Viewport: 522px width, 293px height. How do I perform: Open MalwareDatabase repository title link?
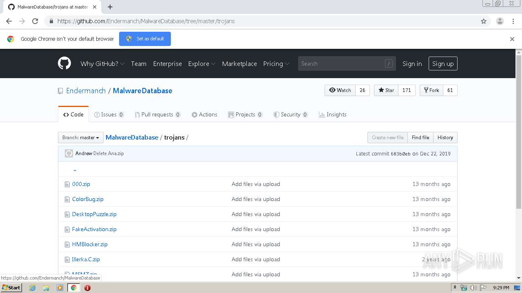click(x=142, y=91)
